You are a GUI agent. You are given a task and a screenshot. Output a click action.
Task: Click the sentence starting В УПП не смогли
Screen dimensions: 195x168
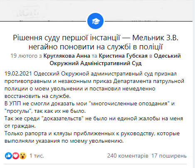(x=89, y=107)
